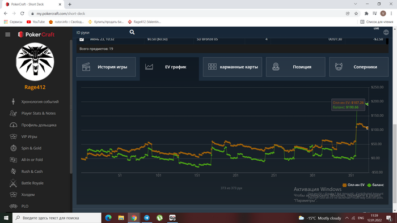397x223 pixels.
Task: Open the Сервисы apps bookmark
Action: 13,22
